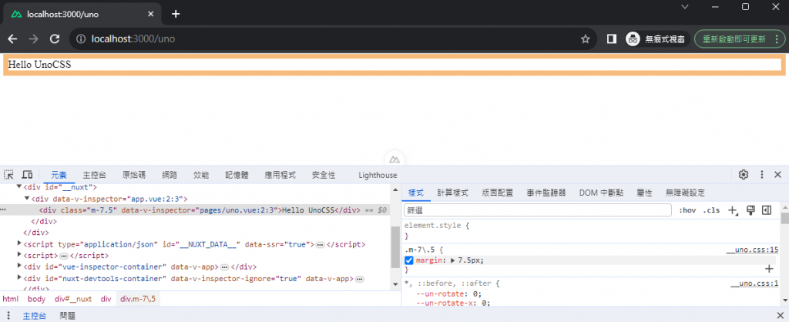Click the incognito 無痕式視窗 indicator
Screen dimensions: 789x322
(657, 39)
